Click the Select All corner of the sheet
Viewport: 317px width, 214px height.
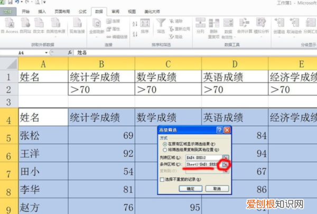point(9,64)
